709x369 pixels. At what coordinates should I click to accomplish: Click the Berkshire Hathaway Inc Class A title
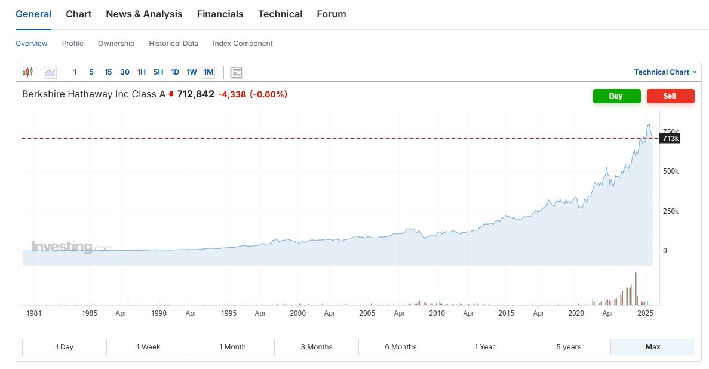tap(94, 94)
